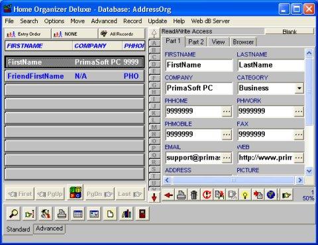Image resolution: width=318 pixels, height=245 pixels.
Task: Open the books library icon
Action: (x=126, y=213)
